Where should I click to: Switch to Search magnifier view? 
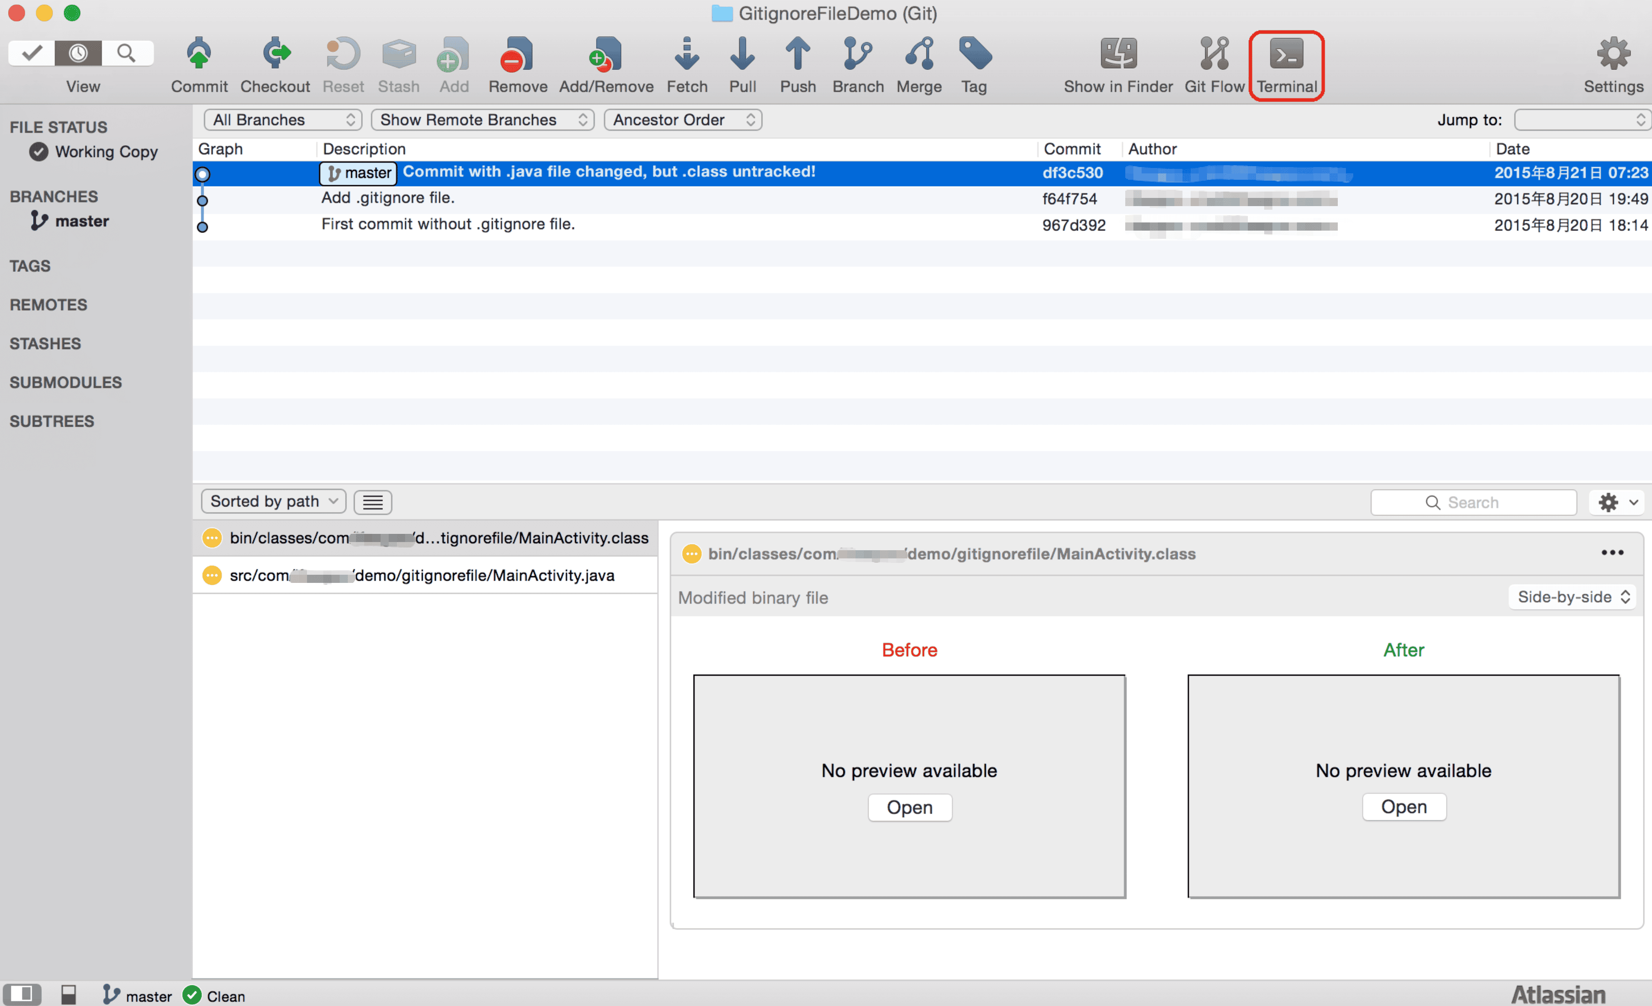click(126, 53)
